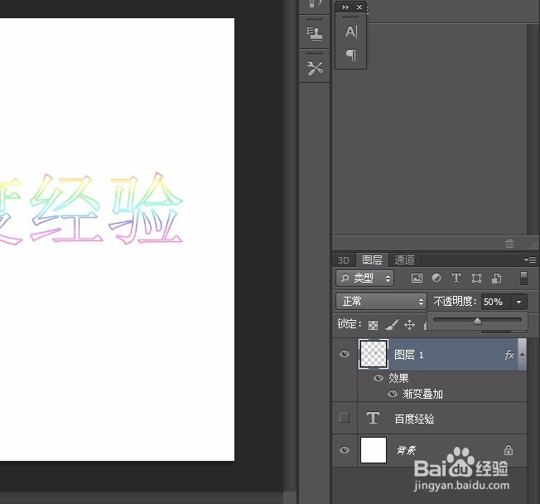The image size is (540, 504).
Task: Select the 图层 1 layer name
Action: [409, 355]
